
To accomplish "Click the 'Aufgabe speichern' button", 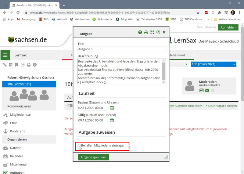I will click(94, 157).
